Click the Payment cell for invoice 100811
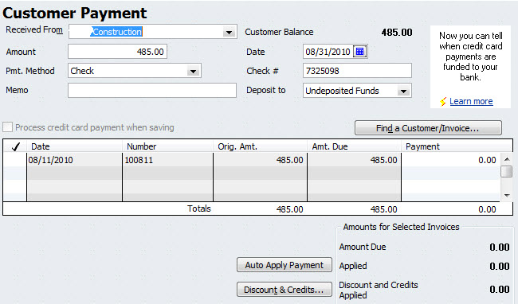 pos(450,160)
